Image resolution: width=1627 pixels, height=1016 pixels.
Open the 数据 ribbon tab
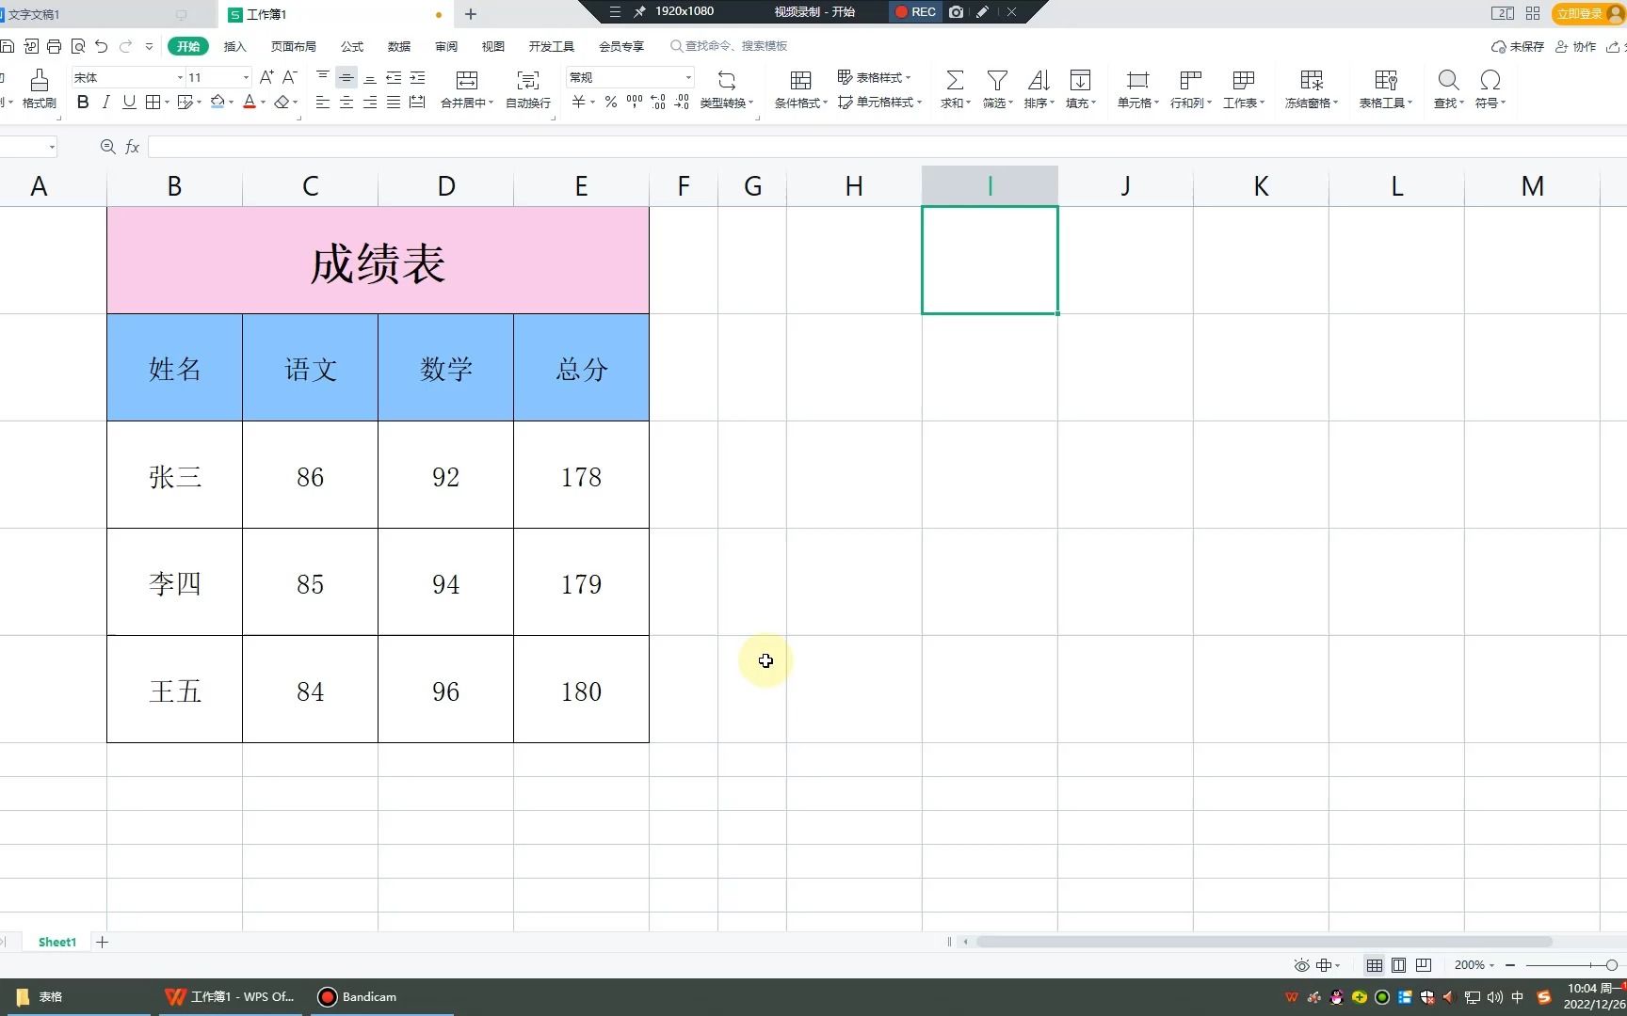[398, 46]
